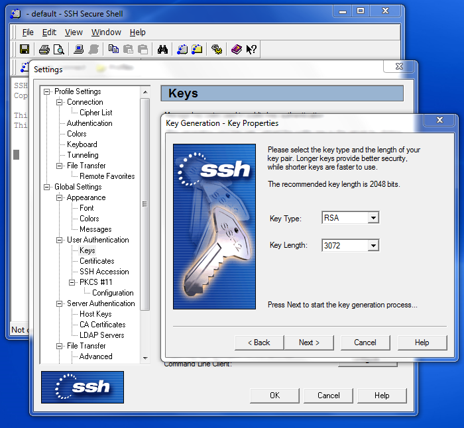Click the What's This help cursor icon
Screen dimensions: 464x428
251,49
